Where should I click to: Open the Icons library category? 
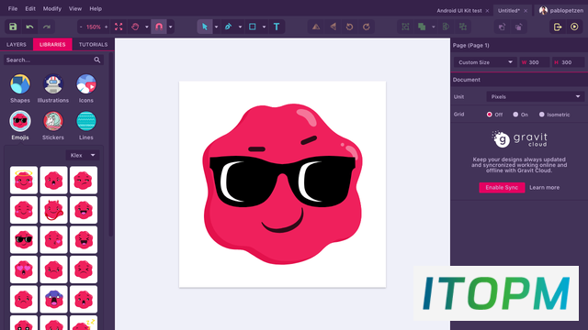[85, 88]
